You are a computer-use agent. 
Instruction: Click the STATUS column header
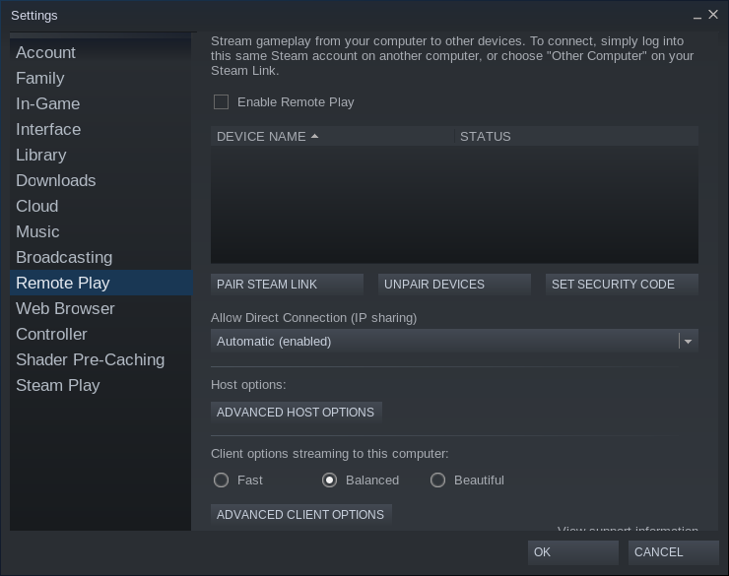(576, 136)
